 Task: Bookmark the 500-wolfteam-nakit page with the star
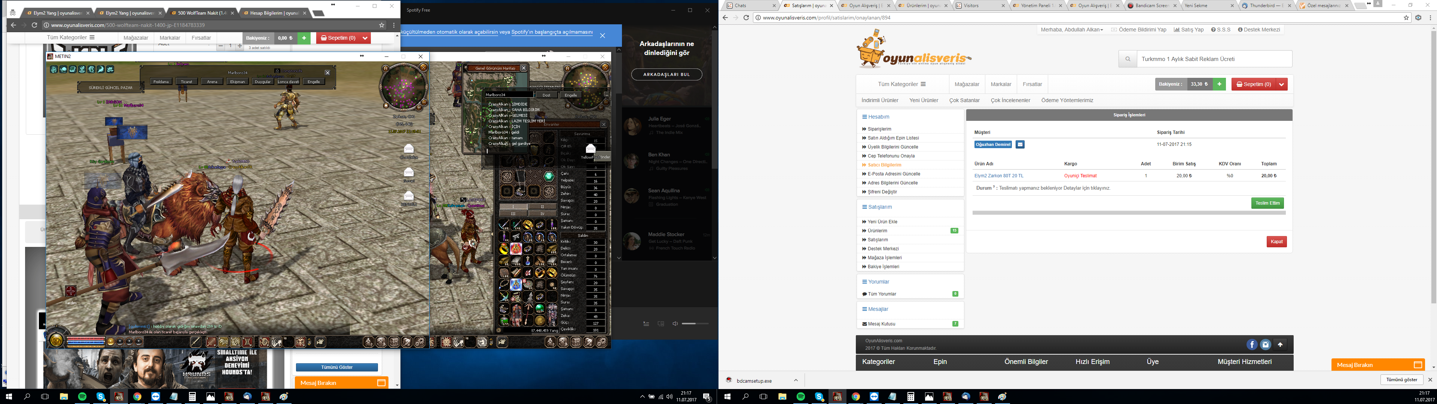(382, 25)
